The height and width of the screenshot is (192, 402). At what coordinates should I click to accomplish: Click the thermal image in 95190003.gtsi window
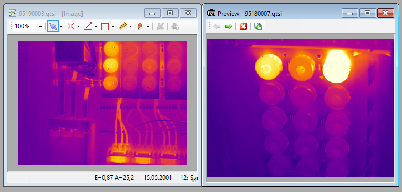102,103
